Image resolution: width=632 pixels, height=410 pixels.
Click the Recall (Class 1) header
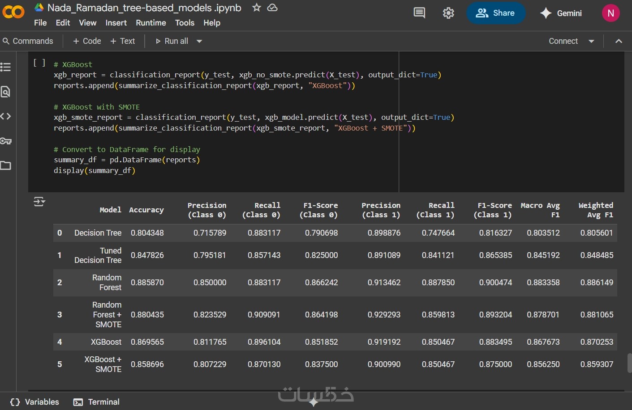[435, 210]
